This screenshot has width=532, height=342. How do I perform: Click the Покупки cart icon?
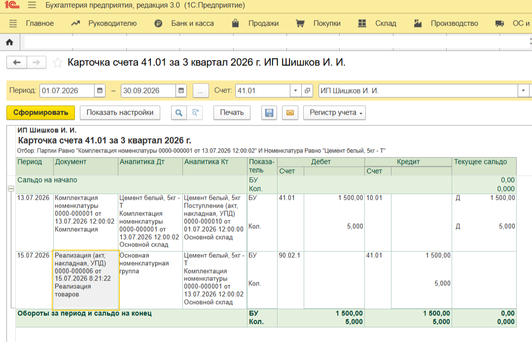coord(300,23)
